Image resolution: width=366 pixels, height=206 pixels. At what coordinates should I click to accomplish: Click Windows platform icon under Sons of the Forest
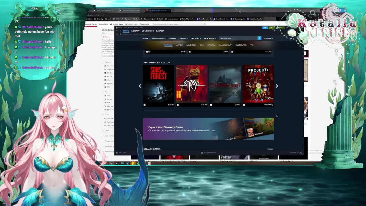[x=144, y=105]
